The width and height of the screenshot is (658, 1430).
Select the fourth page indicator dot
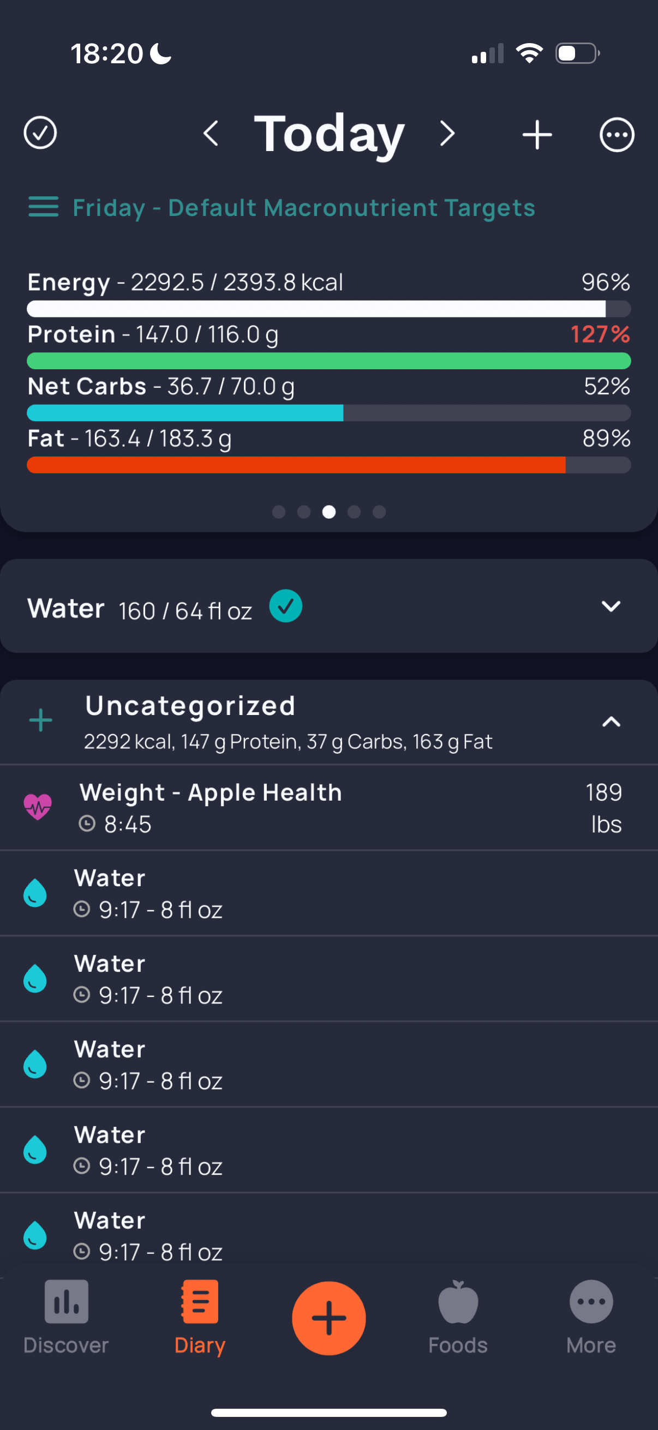(x=354, y=512)
